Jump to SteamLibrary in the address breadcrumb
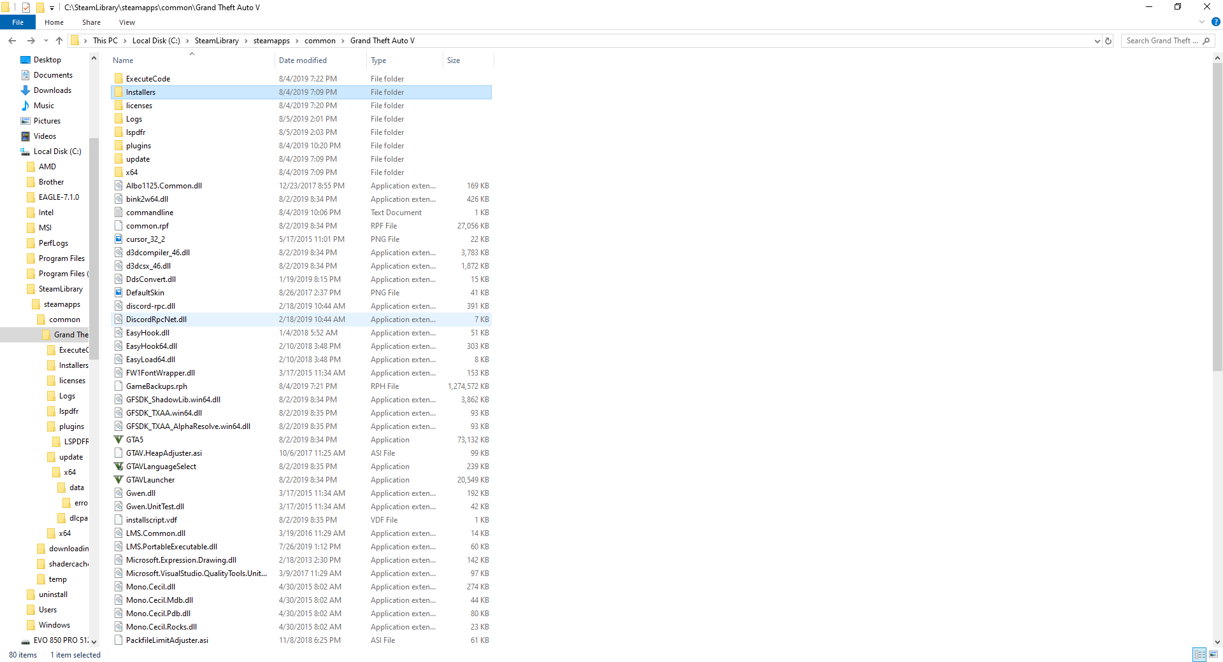The height and width of the screenshot is (662, 1223). (x=217, y=41)
